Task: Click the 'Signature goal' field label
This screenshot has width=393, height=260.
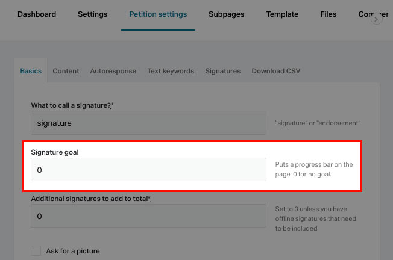Action: tap(55, 152)
